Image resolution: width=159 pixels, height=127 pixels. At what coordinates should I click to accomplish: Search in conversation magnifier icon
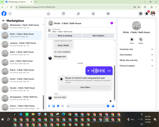141,39
